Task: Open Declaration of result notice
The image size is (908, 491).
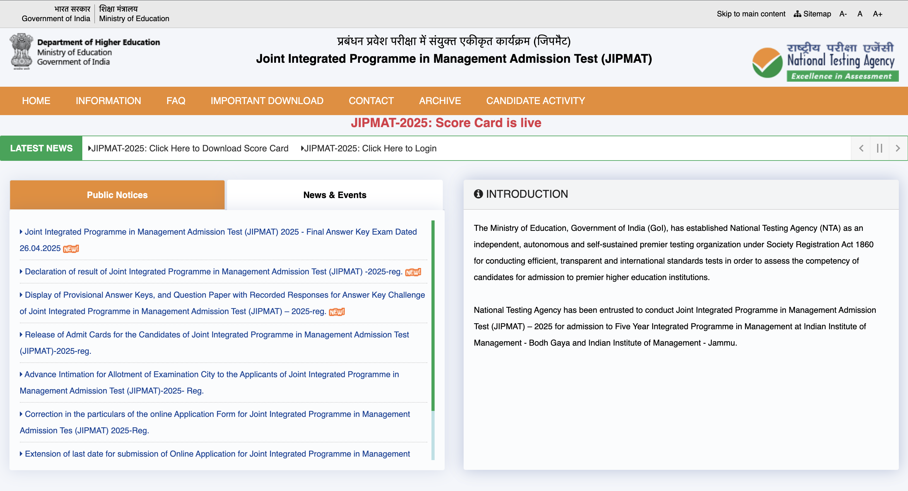Action: 211,272
